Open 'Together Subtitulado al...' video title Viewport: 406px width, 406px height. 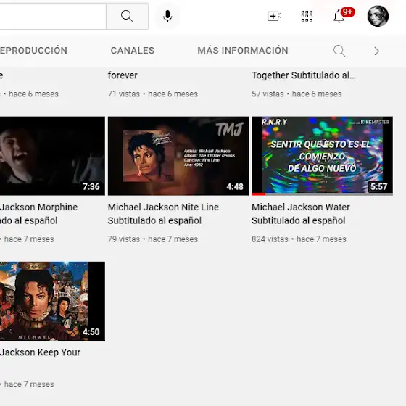(304, 75)
